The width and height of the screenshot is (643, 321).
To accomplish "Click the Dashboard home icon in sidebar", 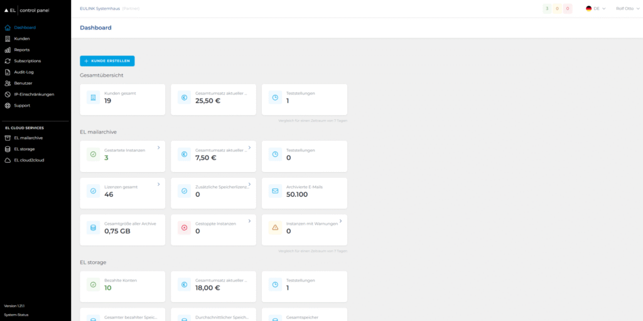I will point(8,28).
